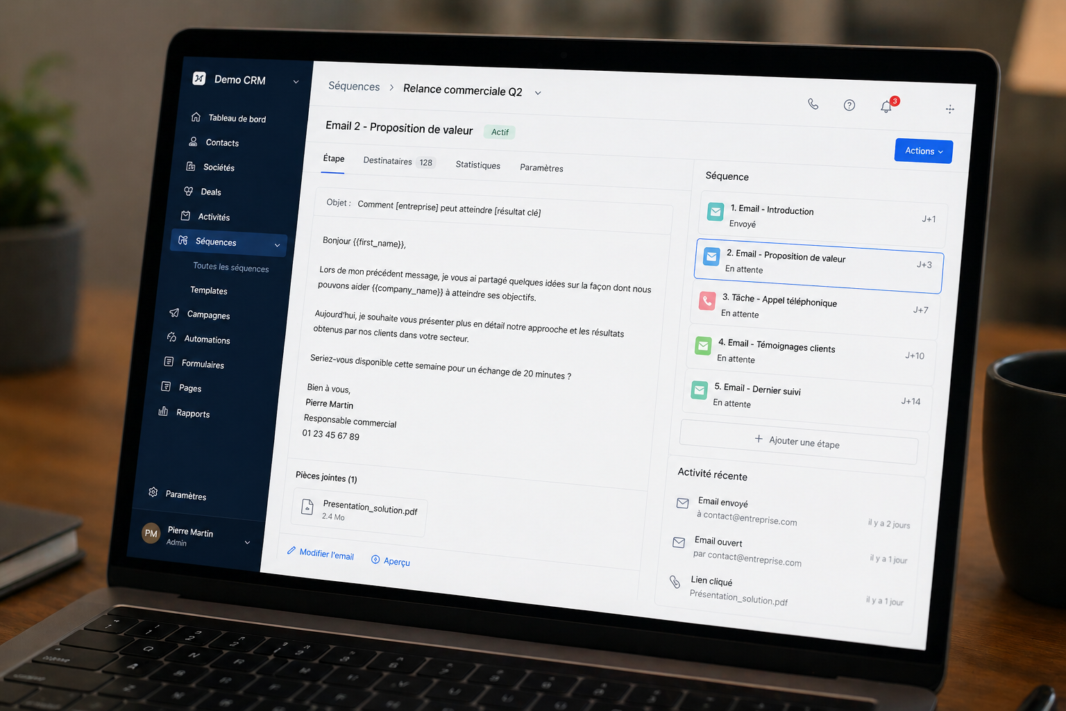1066x711 pixels.
Task: Click the J+14 delay label
Action: [x=911, y=401]
